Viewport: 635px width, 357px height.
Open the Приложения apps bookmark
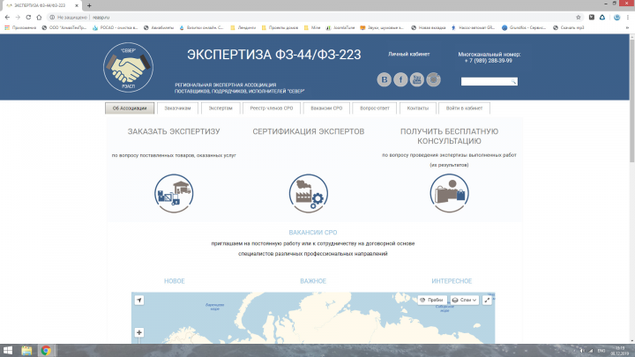20,27
